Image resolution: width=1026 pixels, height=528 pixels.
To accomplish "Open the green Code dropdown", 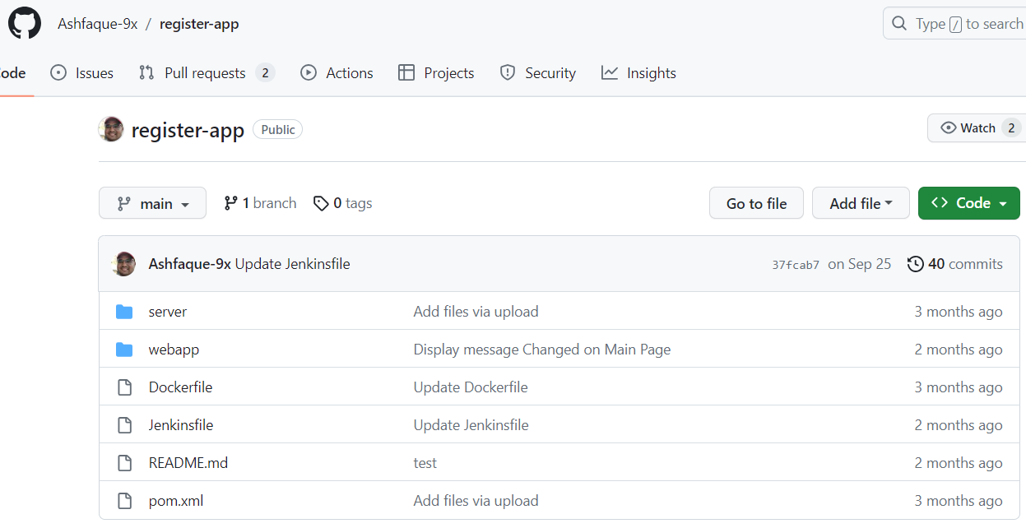I will tap(969, 203).
